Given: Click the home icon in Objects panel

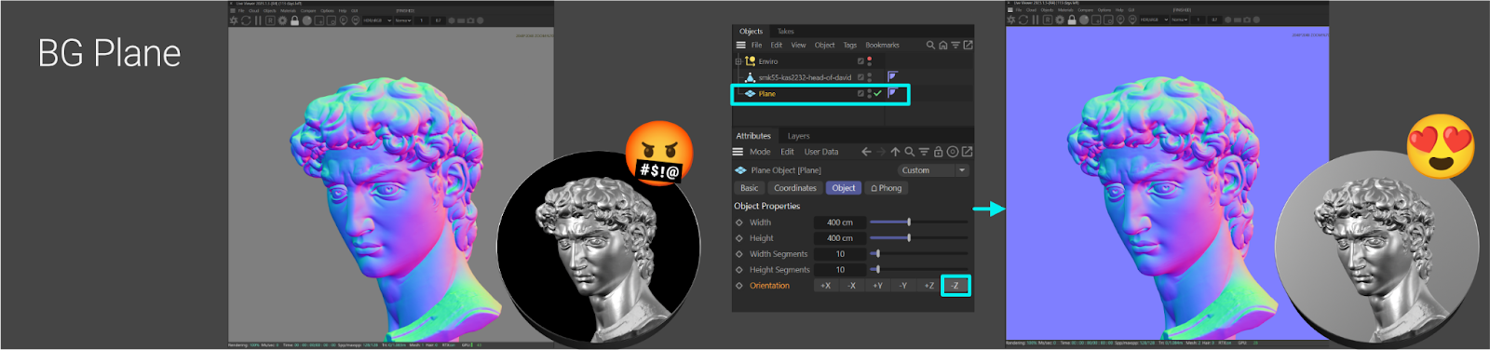Looking at the screenshot, I should [x=942, y=45].
